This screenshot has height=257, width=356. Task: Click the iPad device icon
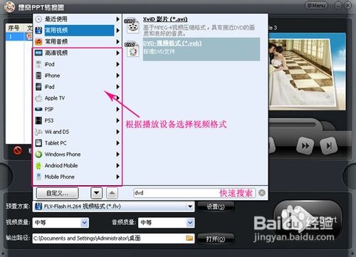pos(38,87)
